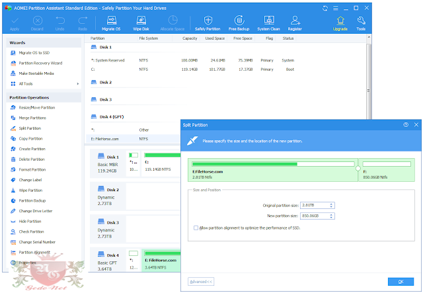Image resolution: width=423 pixels, height=293 pixels.
Task: Click the Apply toolbar button
Action: click(x=15, y=23)
